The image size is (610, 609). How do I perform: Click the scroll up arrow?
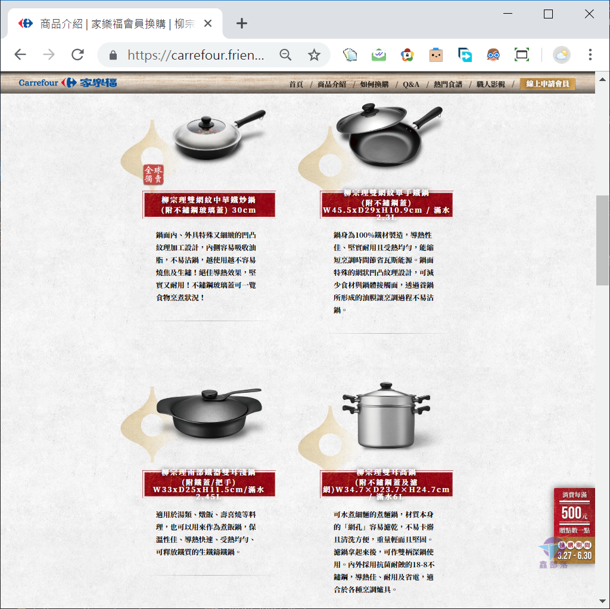click(x=603, y=79)
